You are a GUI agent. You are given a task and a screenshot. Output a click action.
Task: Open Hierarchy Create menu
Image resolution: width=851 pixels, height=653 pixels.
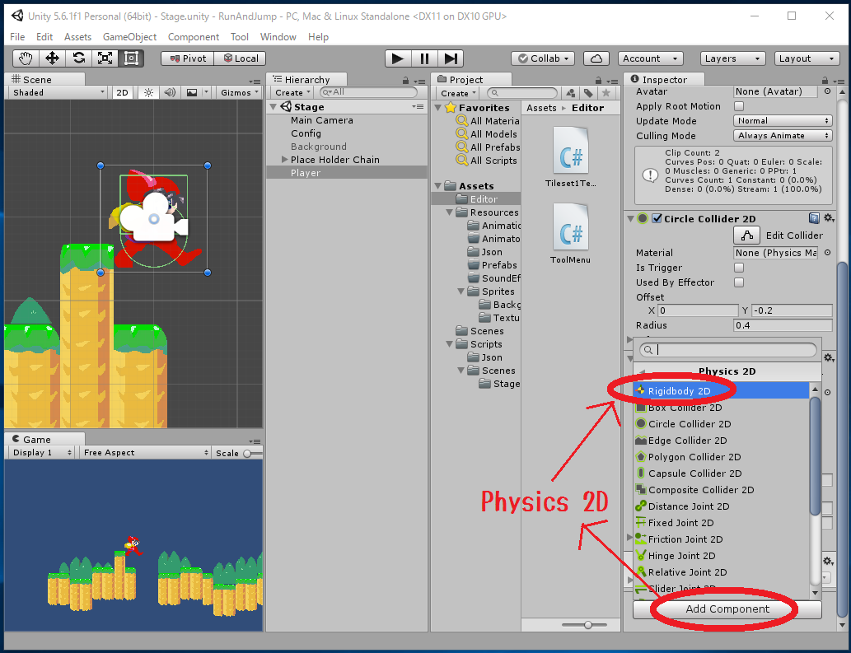click(292, 93)
